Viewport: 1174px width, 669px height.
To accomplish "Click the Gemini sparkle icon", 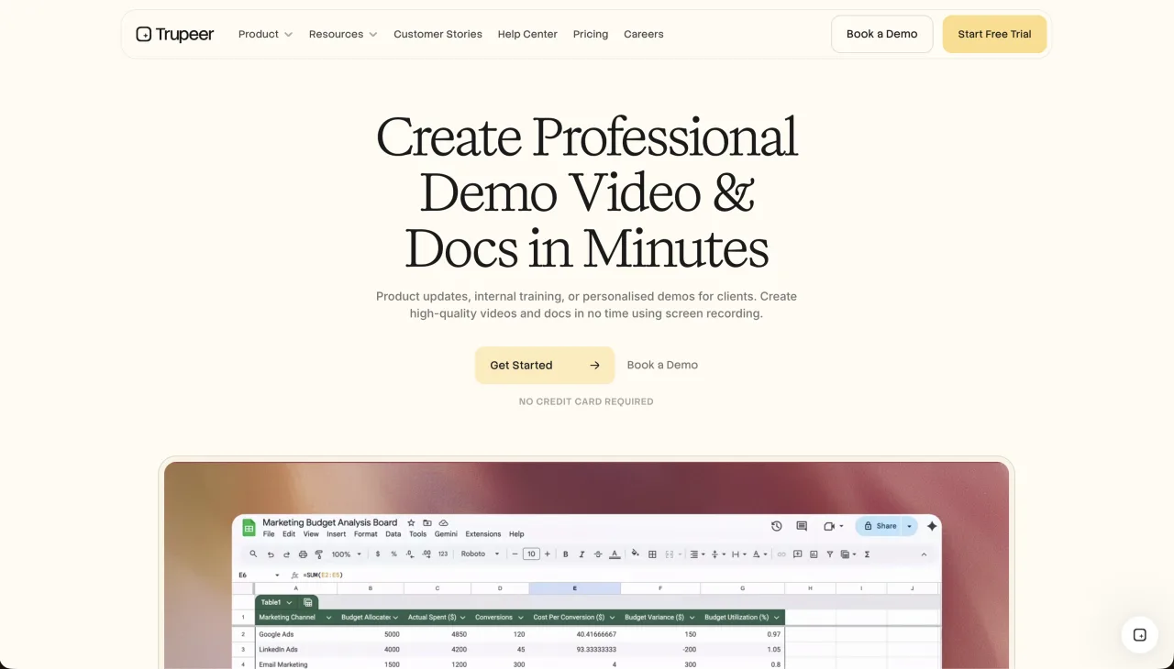I will pos(932,526).
